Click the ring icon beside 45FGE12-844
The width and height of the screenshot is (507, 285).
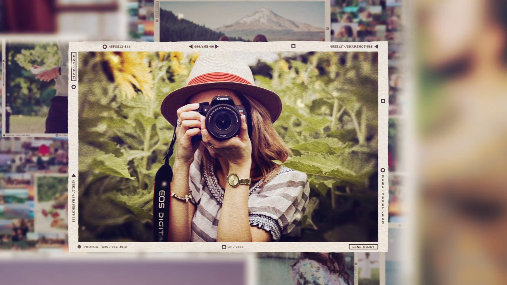click(105, 47)
